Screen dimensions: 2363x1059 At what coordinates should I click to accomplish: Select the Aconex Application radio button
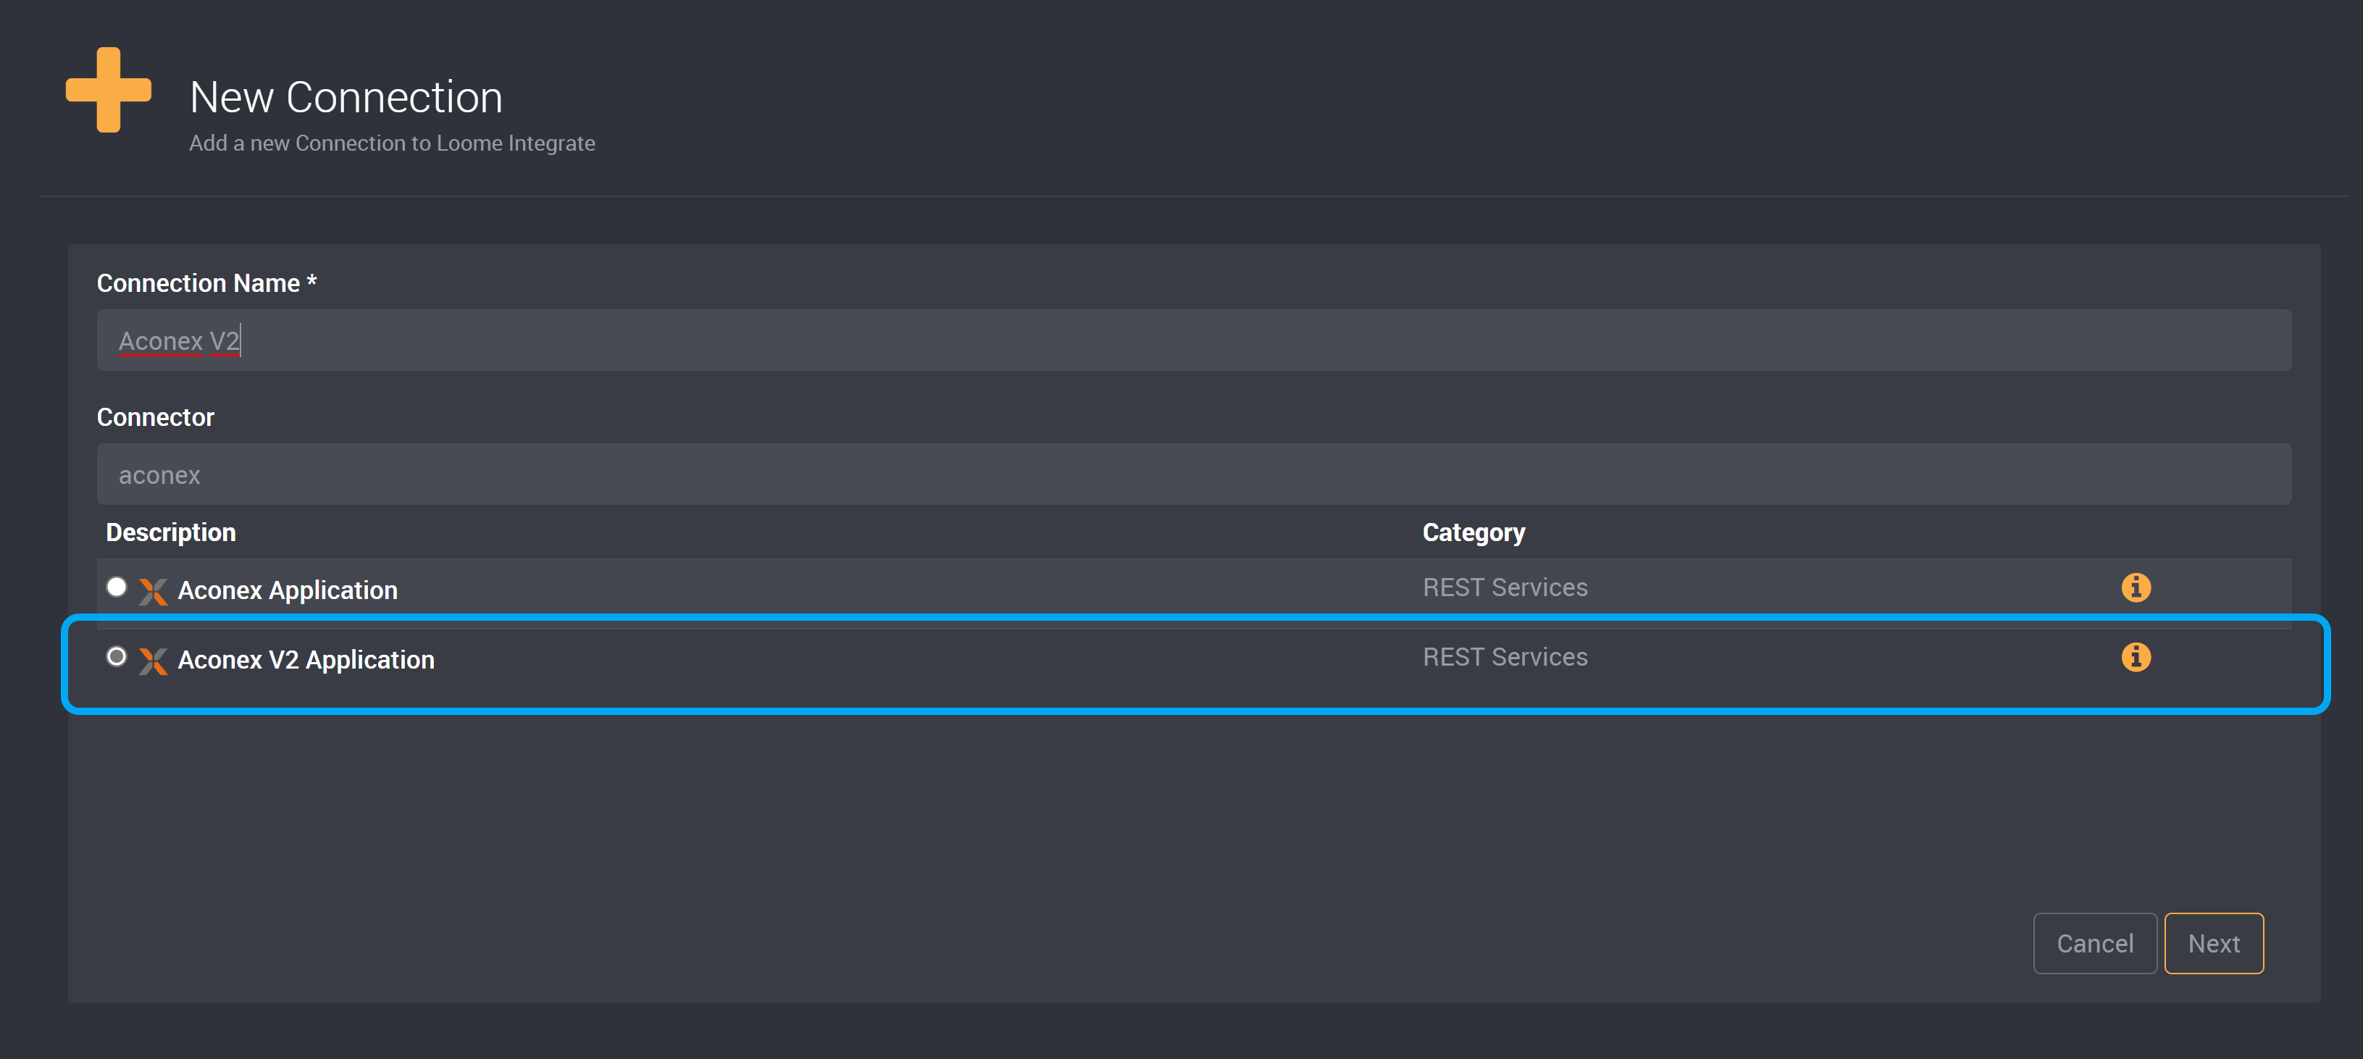pyautogui.click(x=117, y=587)
